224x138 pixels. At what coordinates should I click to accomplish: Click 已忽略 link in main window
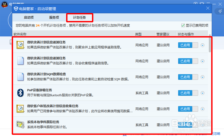(x=216, y=134)
